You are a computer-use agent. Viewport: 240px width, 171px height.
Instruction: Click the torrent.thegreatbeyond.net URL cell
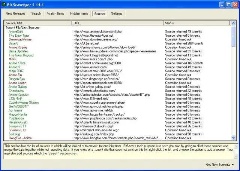coord(96,55)
